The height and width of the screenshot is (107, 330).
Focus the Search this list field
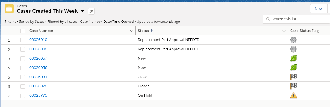[296, 19]
